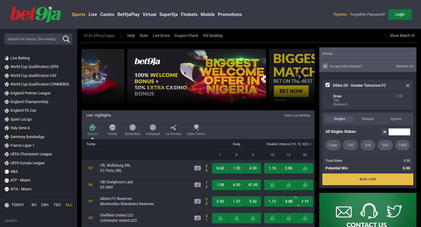The width and height of the screenshot is (421, 227).
Task: Select the 3H time filter
Action: coord(34,205)
